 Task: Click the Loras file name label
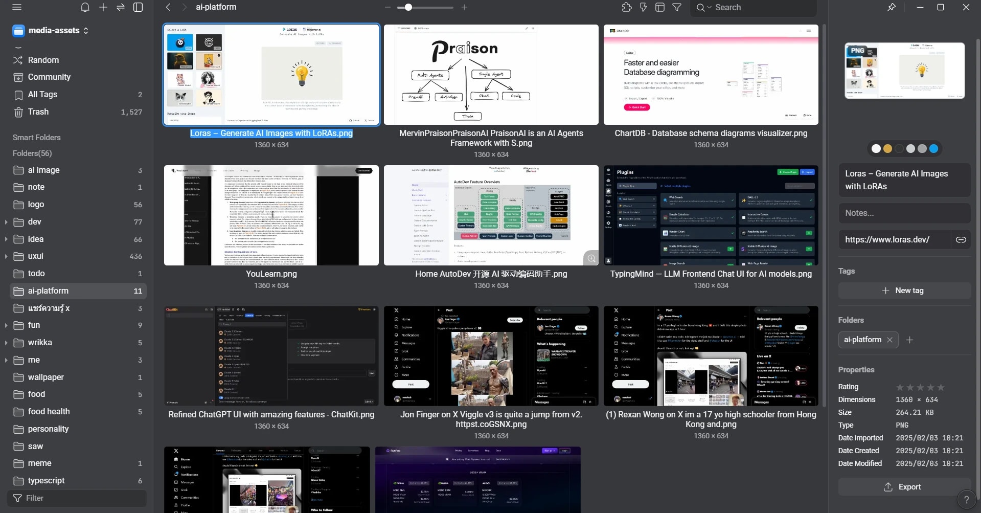pos(271,133)
